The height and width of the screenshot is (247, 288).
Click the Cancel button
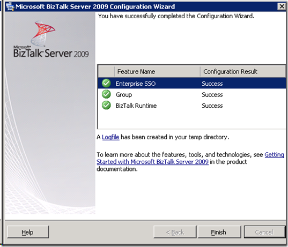click(264, 232)
